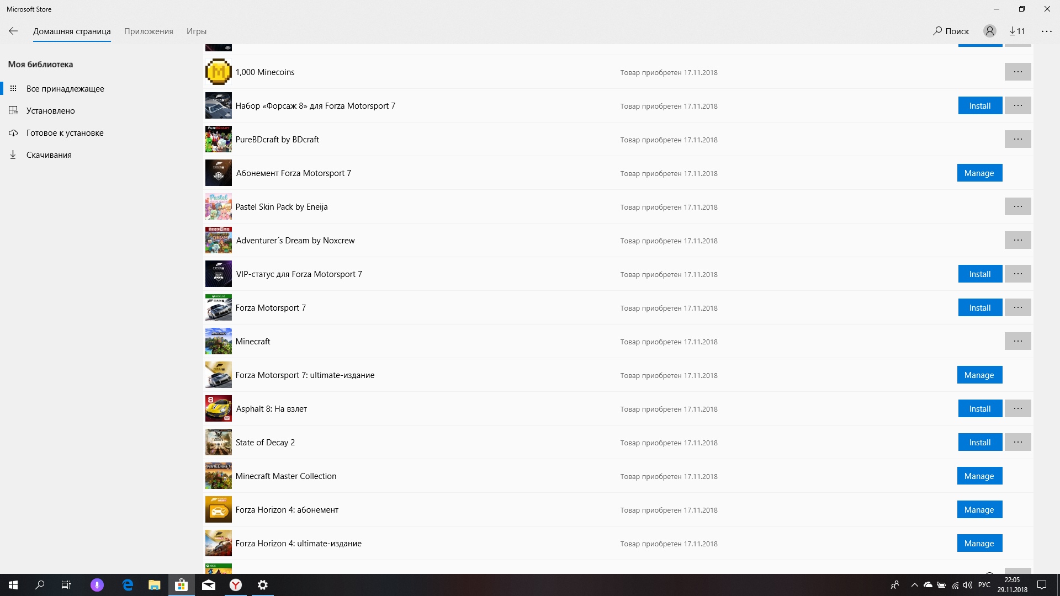The height and width of the screenshot is (596, 1060).
Task: Open the See more ellipsis menu in the header
Action: pos(1047,31)
